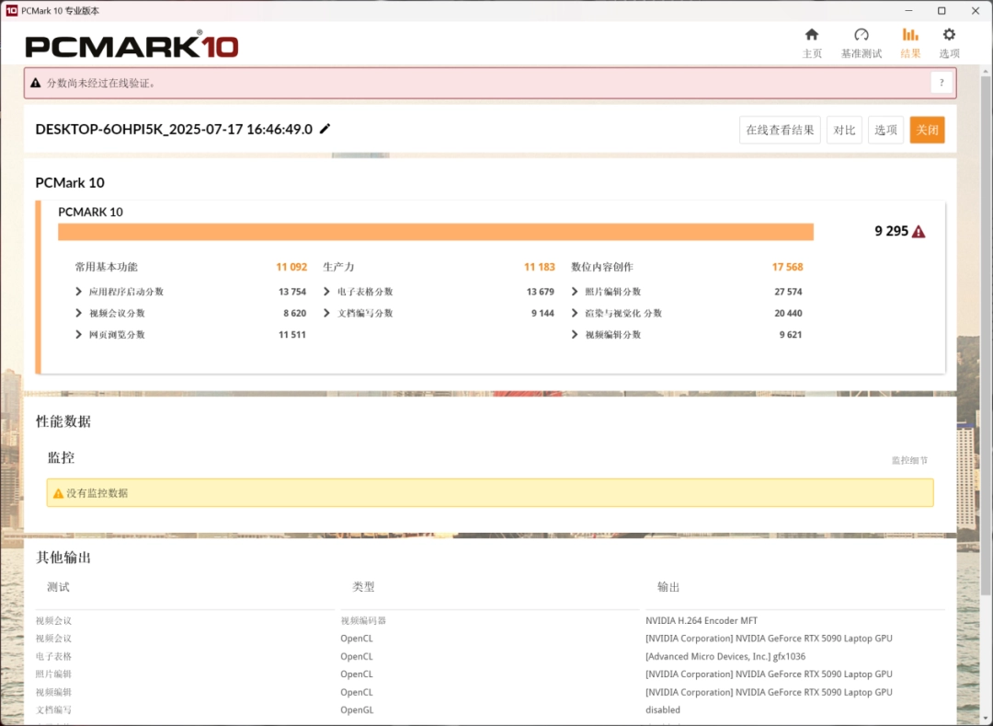
Task: Click the 照片编辑 test row label
Action: [x=53, y=674]
